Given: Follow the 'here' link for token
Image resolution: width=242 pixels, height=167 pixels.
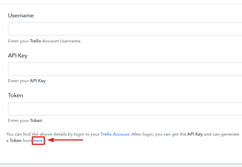Looking at the screenshot, I should [x=38, y=141].
